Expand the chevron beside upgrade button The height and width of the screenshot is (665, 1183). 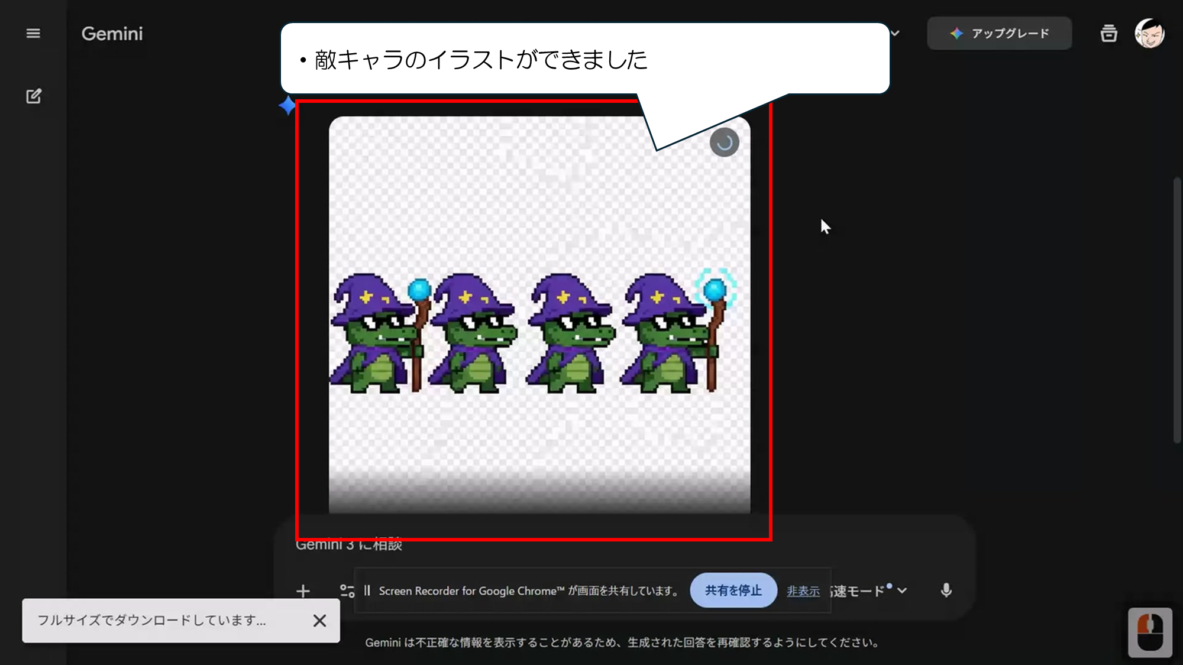tap(895, 34)
